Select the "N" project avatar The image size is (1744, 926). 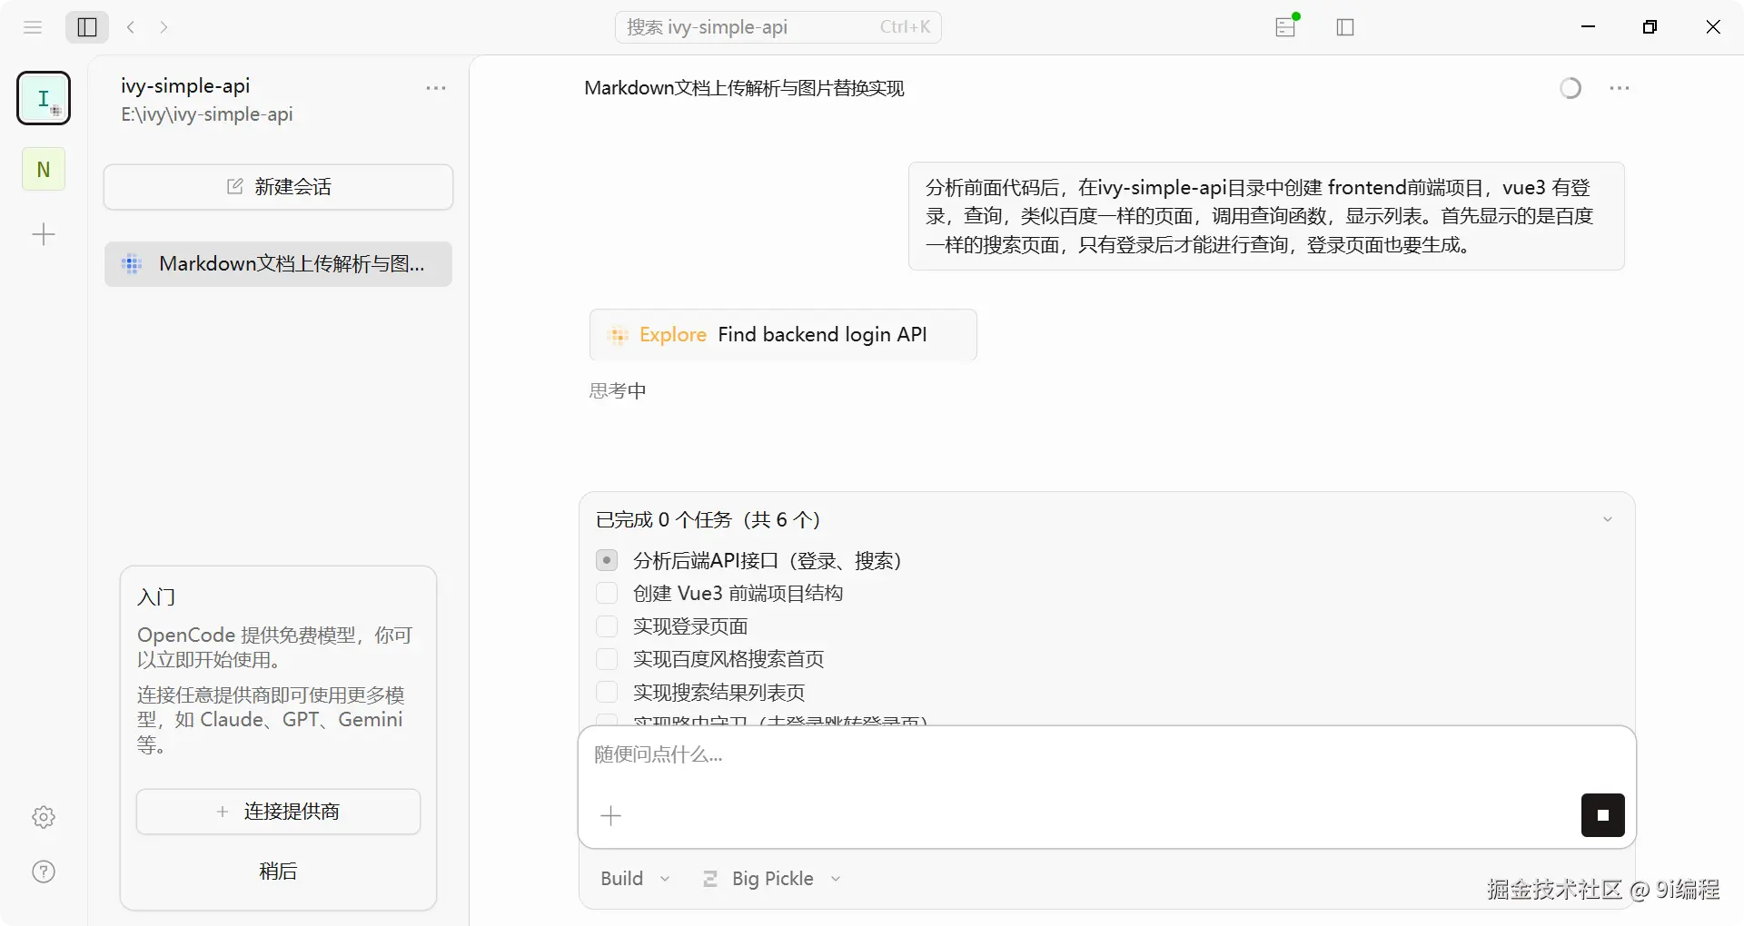44,169
